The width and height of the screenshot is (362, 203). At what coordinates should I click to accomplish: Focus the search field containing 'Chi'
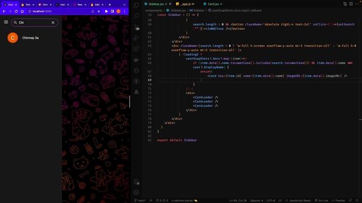(x=35, y=23)
